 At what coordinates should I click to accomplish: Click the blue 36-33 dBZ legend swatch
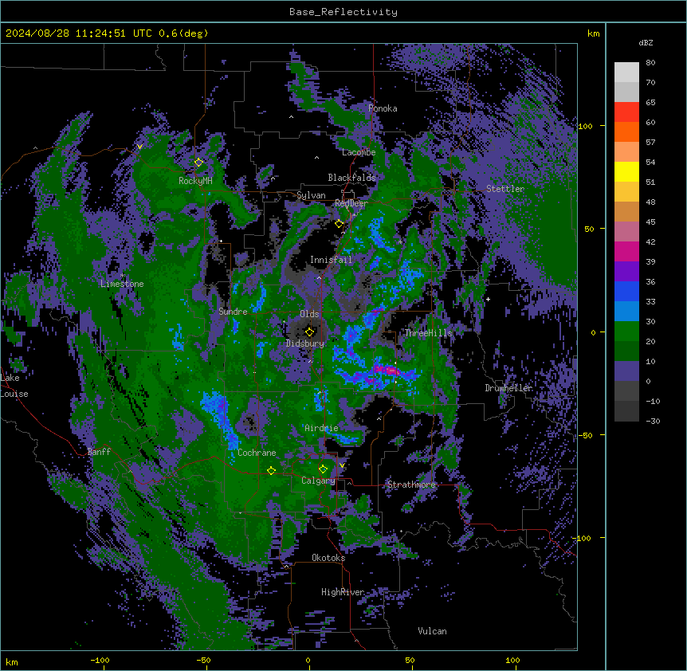pos(626,291)
